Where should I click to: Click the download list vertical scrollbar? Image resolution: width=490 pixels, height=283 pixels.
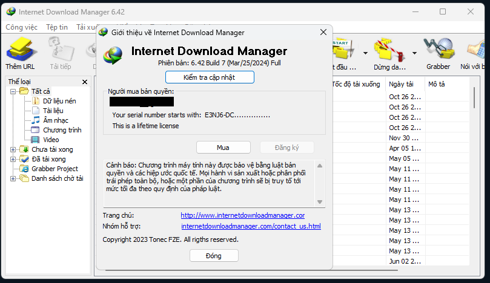(x=474, y=98)
